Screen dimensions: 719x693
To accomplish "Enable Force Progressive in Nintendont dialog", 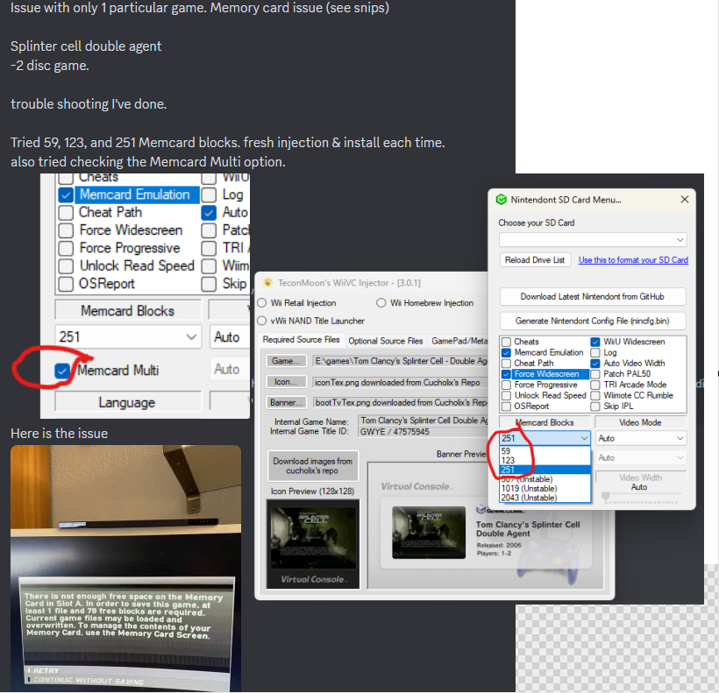I will 506,385.
